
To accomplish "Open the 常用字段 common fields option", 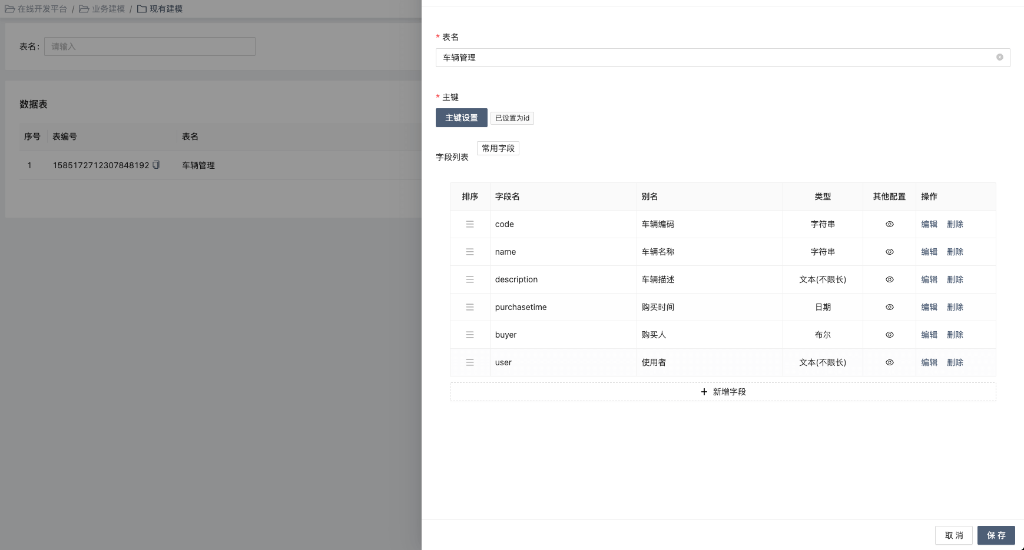I will click(x=498, y=148).
